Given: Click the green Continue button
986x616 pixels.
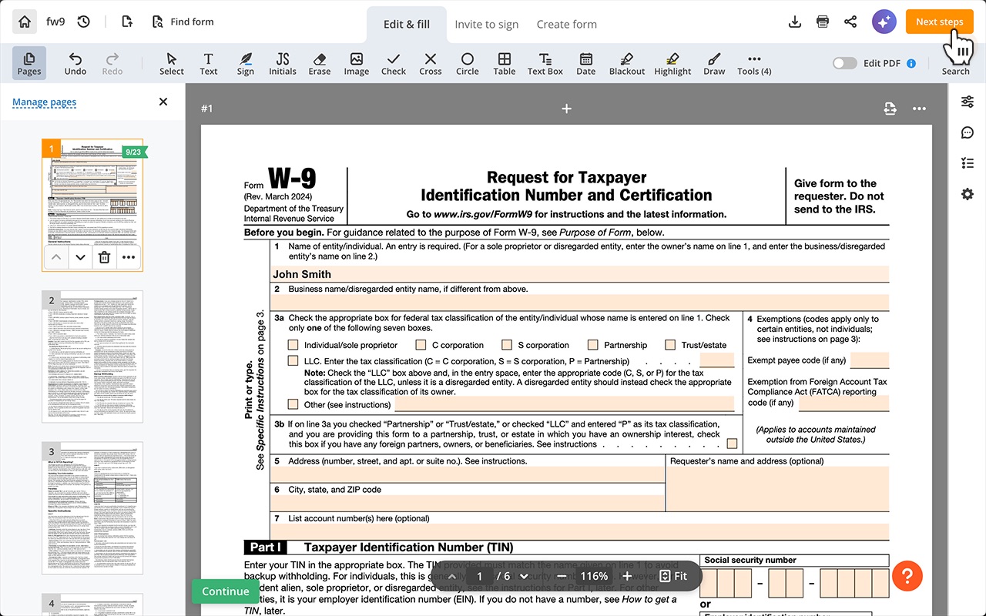Looking at the screenshot, I should (x=225, y=591).
